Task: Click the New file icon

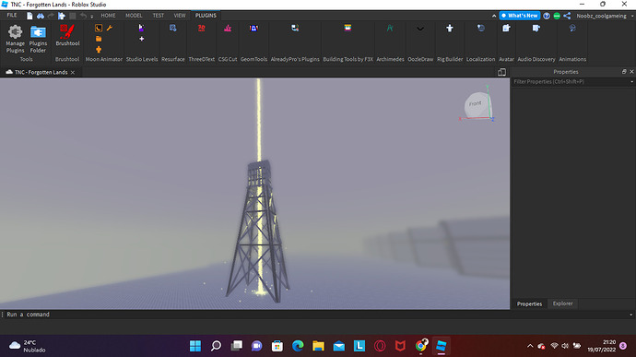Action: (x=29, y=16)
